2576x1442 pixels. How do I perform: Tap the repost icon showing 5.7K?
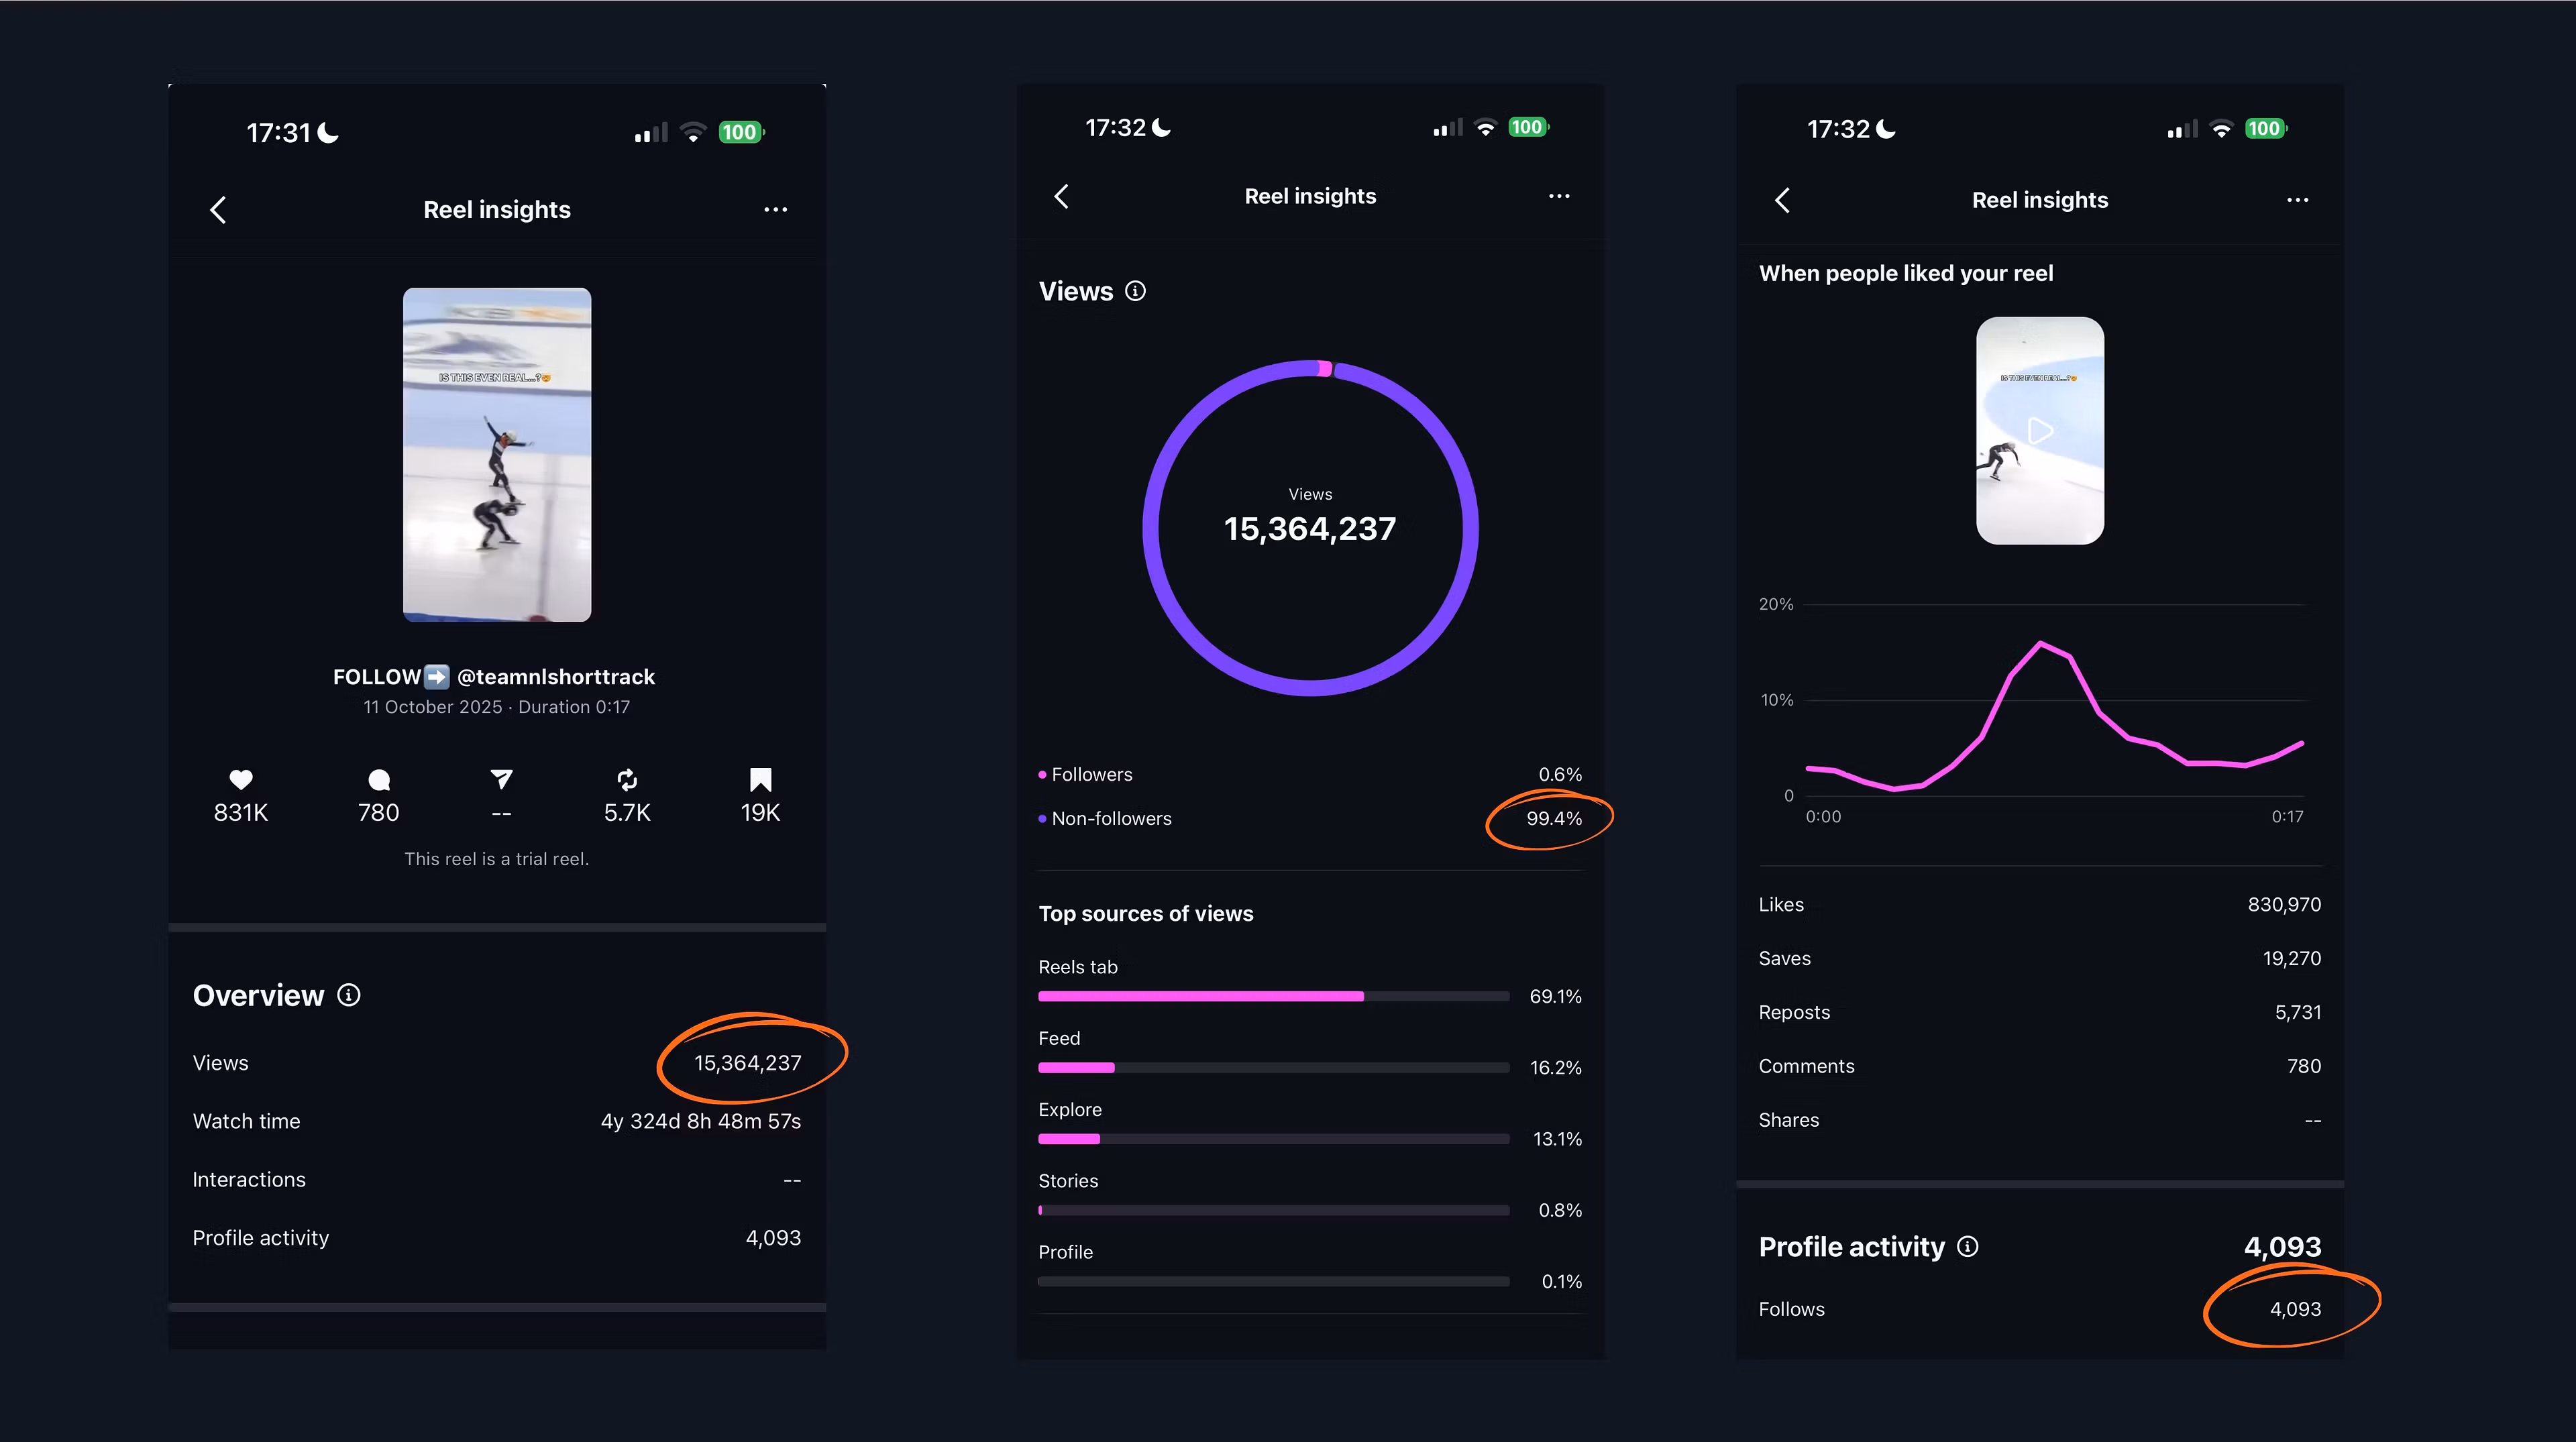627,779
